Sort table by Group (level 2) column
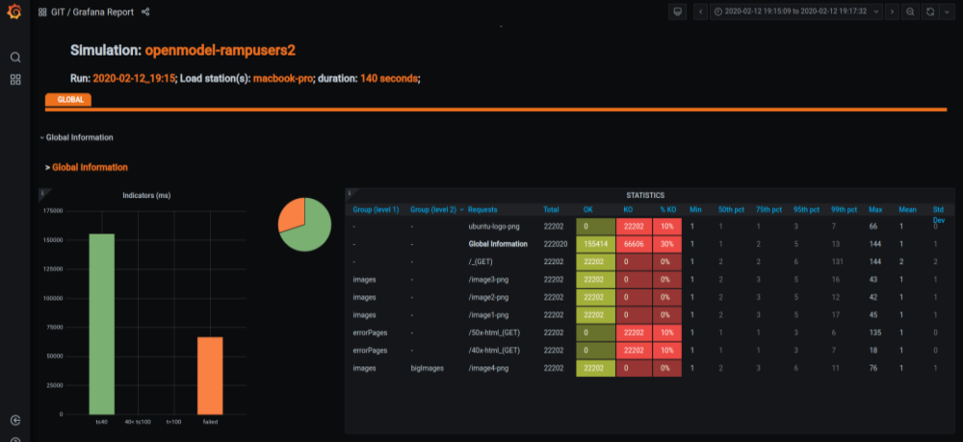 434,209
